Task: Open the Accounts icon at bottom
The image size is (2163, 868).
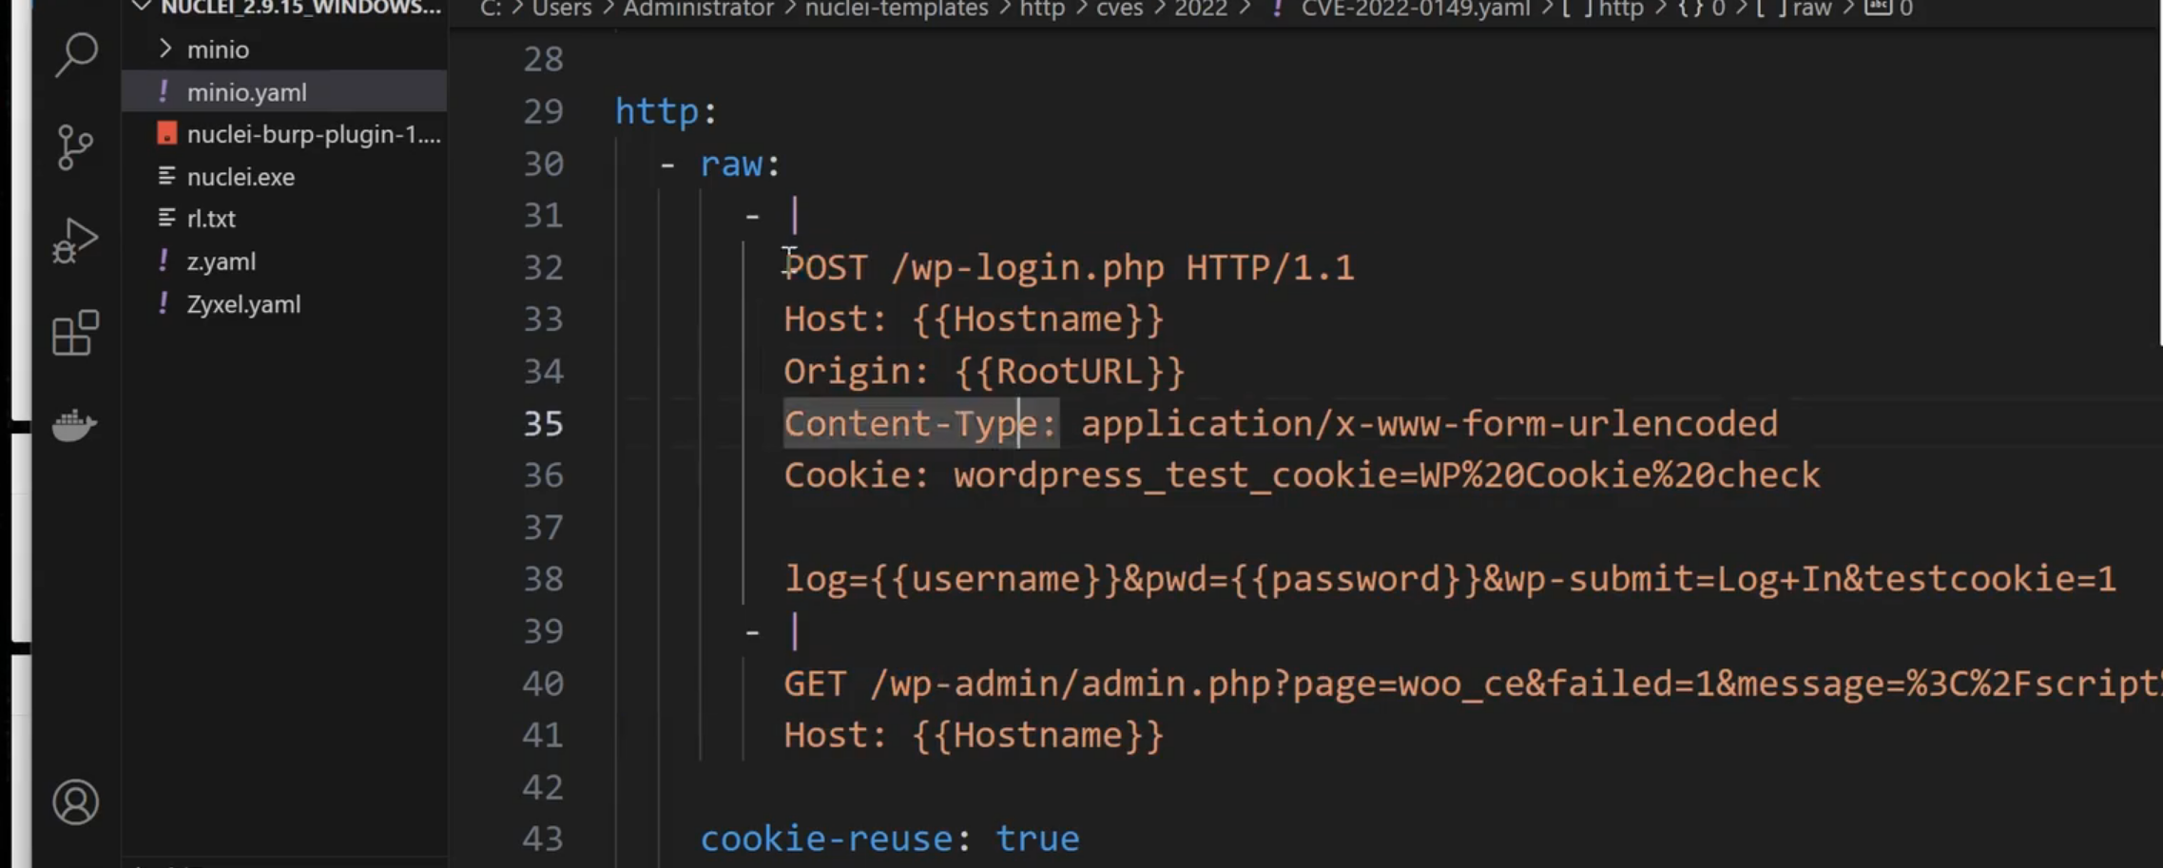Action: [x=75, y=801]
